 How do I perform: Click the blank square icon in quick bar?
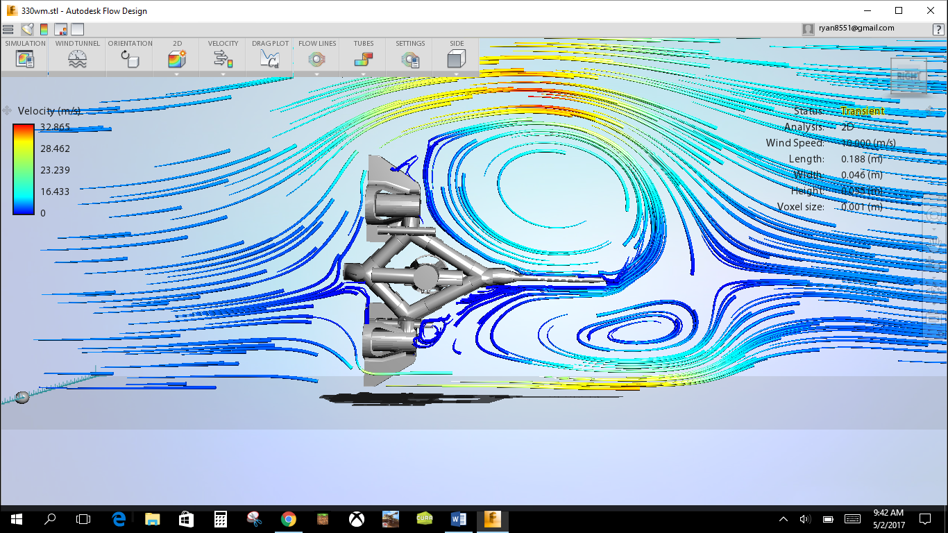[77, 29]
